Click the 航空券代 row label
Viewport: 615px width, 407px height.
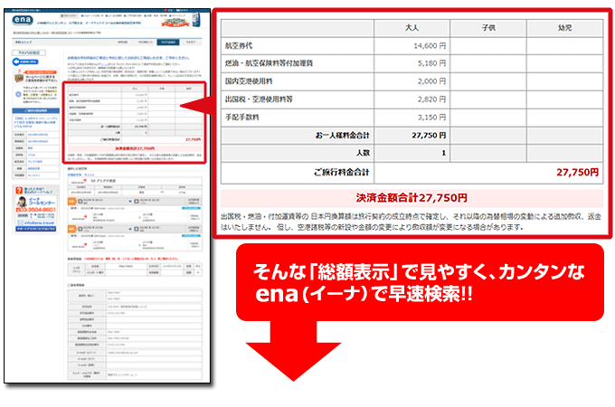point(239,46)
